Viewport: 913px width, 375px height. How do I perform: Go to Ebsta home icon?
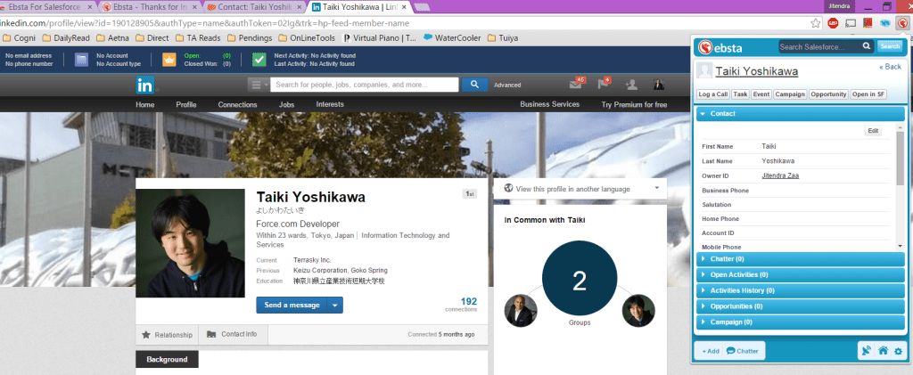(x=883, y=351)
